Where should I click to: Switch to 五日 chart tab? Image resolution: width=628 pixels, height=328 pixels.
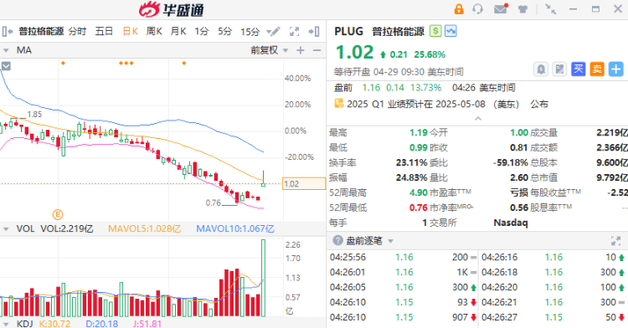tap(104, 31)
